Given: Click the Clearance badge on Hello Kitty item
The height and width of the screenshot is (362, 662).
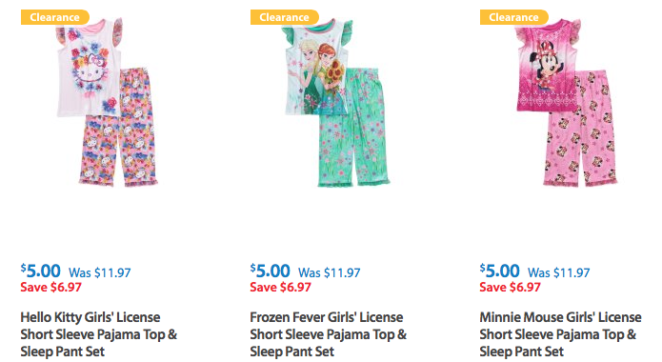Looking at the screenshot, I should 55,17.
